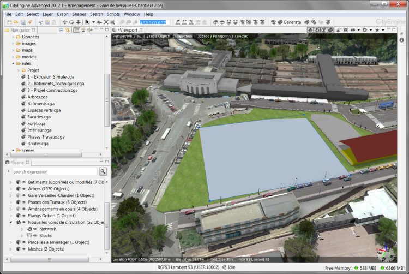Click the Generate button label

coord(292,22)
